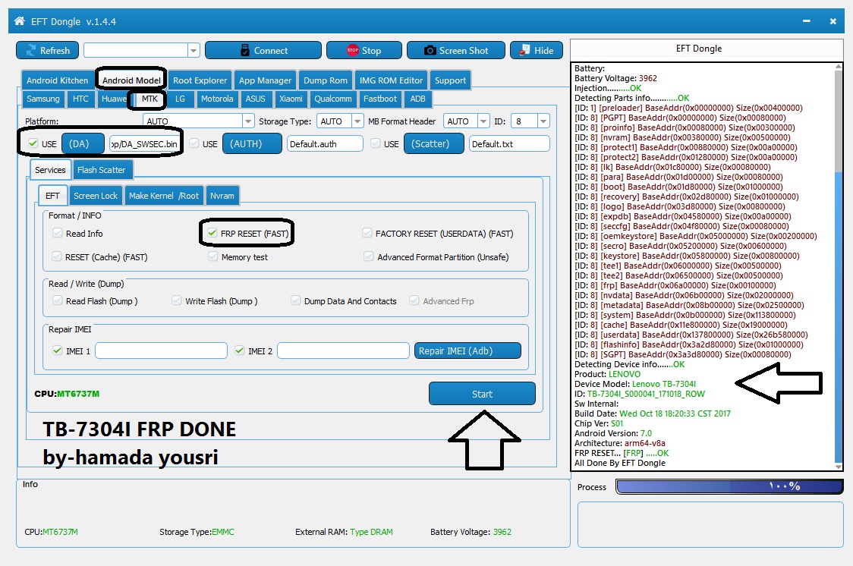
Task: Click the Connect phone icon
Action: click(x=245, y=50)
